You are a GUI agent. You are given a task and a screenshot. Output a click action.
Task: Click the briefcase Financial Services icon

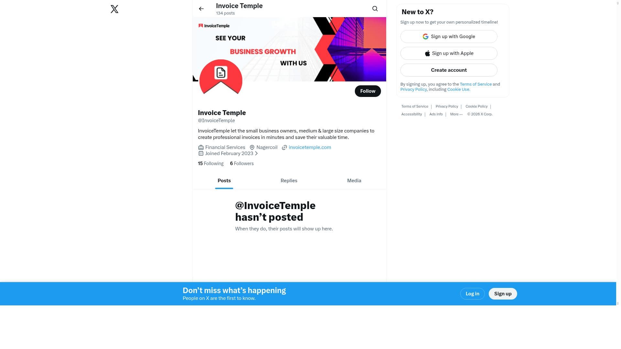click(201, 147)
